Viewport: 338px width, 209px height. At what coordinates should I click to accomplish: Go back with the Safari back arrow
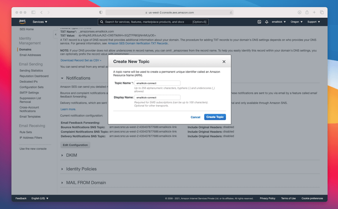41,13
